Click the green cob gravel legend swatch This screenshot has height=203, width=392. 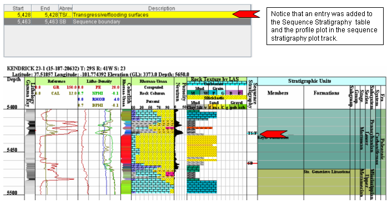[x=242, y=107]
